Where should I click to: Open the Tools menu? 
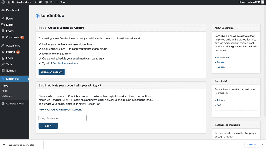click(9, 64)
